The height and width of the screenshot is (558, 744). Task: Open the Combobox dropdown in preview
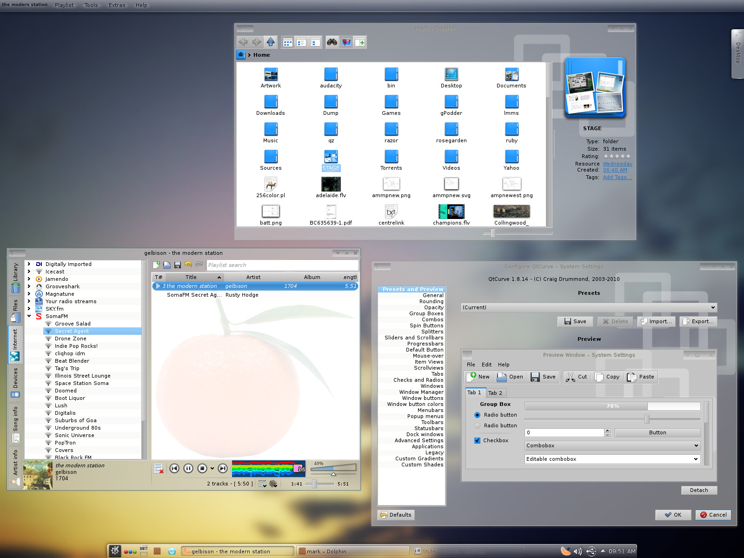point(612,445)
